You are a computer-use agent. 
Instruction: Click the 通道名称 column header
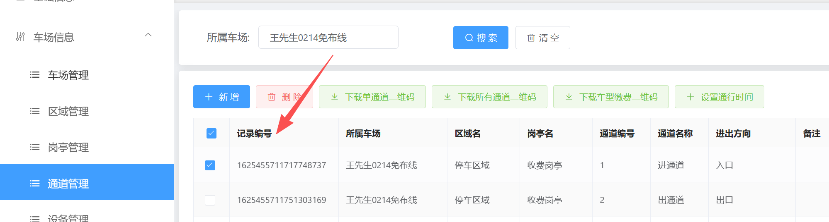click(675, 134)
